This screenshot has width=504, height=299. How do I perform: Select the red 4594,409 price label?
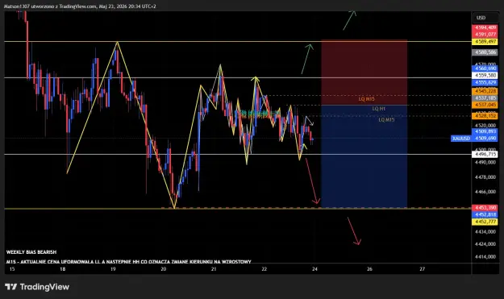485,28
